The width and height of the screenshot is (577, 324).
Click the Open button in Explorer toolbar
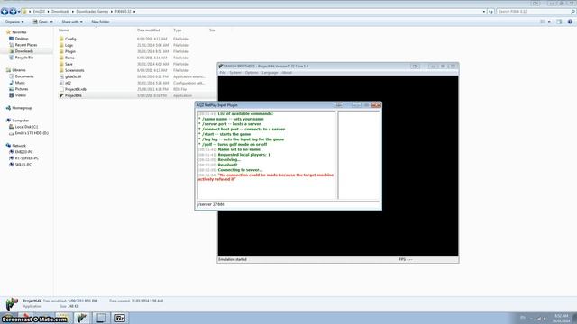click(41, 22)
